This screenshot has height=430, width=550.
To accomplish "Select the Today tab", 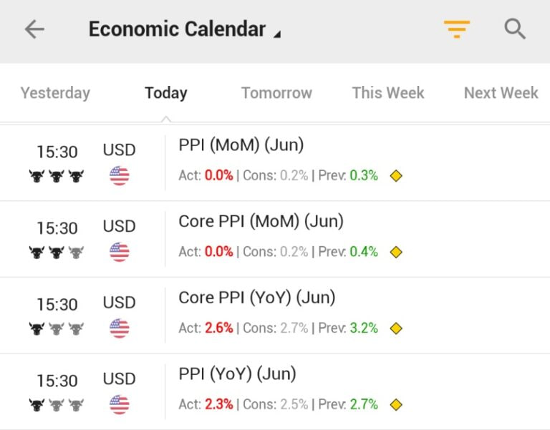I will point(165,93).
